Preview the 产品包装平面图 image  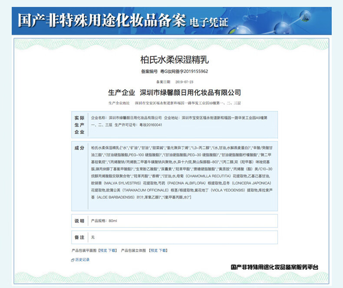tap(103, 251)
